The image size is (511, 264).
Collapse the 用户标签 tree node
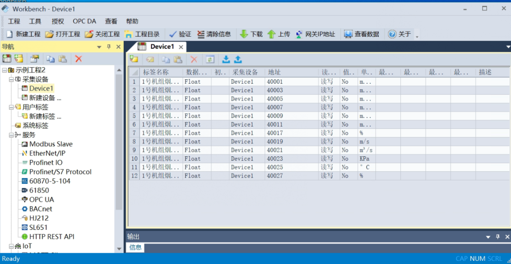(x=11, y=107)
